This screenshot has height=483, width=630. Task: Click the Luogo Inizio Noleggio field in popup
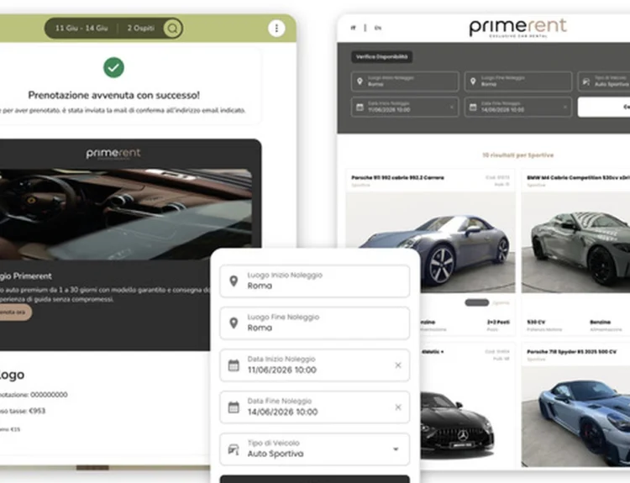point(315,281)
